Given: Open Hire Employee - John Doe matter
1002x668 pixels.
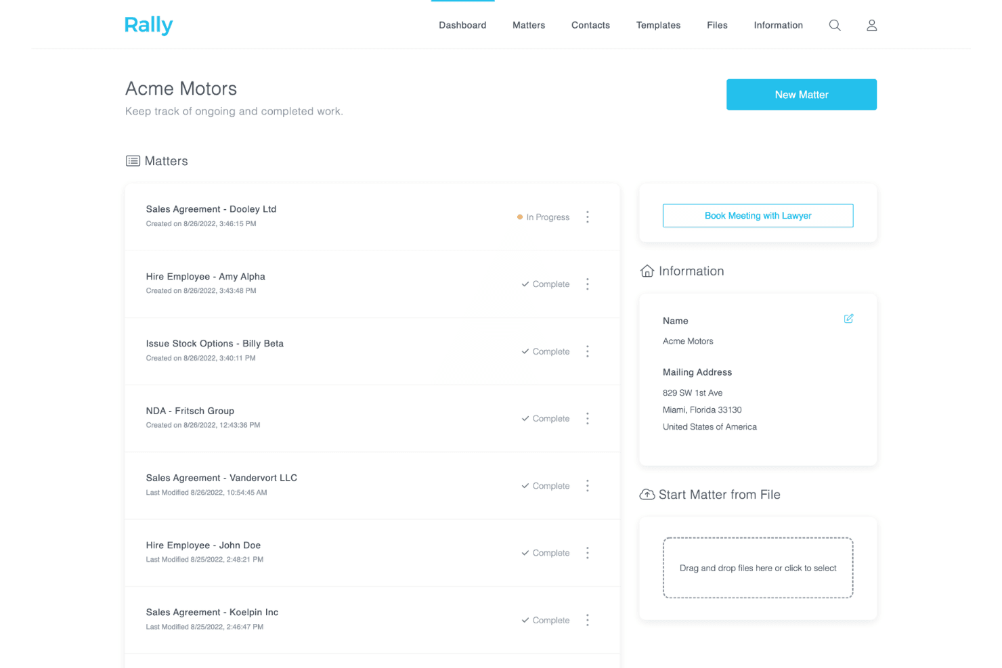Looking at the screenshot, I should pyautogui.click(x=203, y=545).
